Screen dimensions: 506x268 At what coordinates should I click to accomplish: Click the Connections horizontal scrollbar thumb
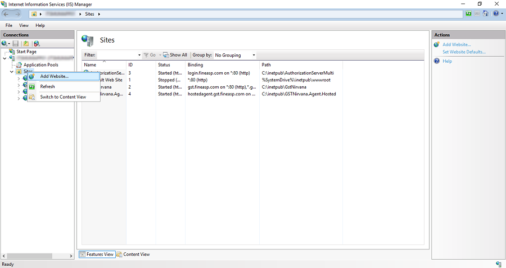coord(29,256)
